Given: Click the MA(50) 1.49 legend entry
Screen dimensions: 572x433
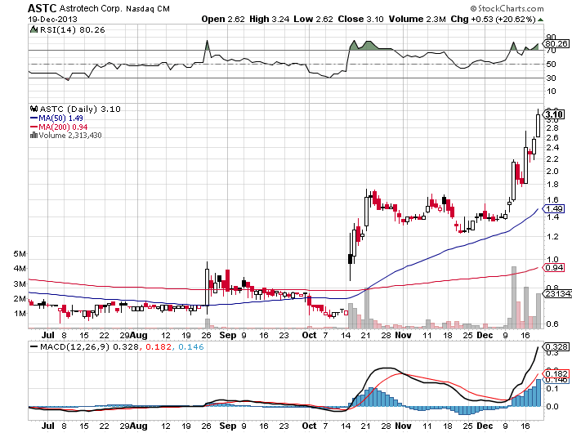Looking at the screenshot, I should click(x=56, y=118).
